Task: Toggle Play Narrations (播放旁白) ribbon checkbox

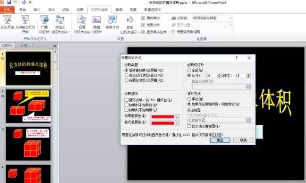Action: click(143, 18)
